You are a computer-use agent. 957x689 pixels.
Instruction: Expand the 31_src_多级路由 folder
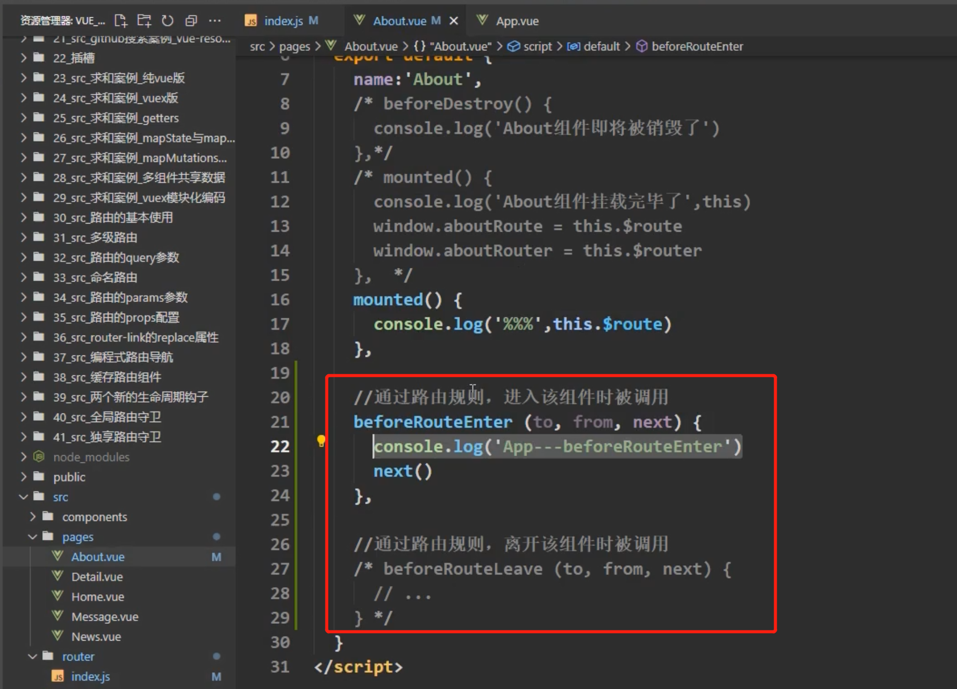(x=23, y=237)
